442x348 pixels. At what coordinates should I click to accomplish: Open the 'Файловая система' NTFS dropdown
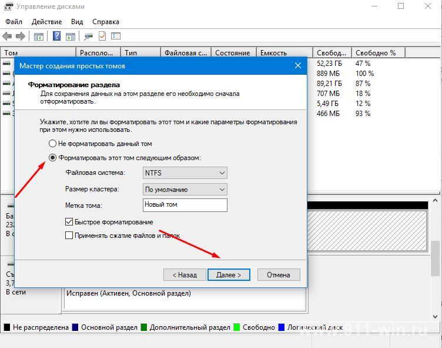[x=185, y=173]
